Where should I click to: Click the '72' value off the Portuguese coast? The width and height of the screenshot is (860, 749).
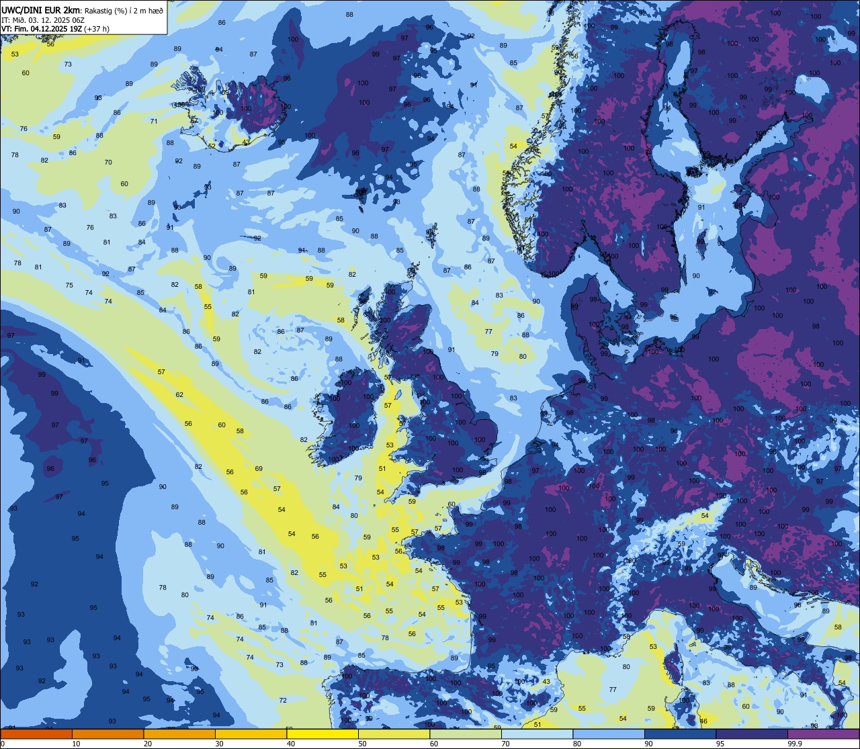pyautogui.click(x=283, y=700)
